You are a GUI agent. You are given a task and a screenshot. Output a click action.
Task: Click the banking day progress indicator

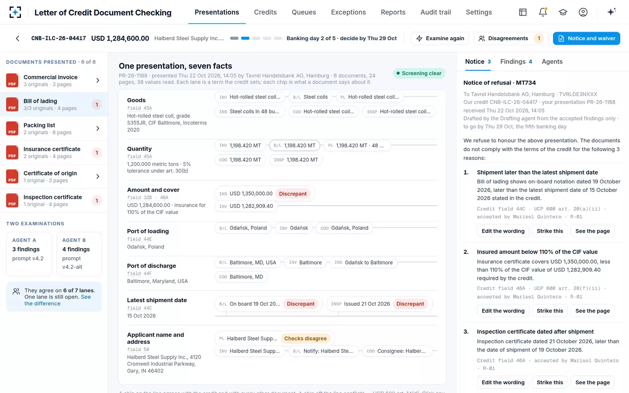click(256, 38)
